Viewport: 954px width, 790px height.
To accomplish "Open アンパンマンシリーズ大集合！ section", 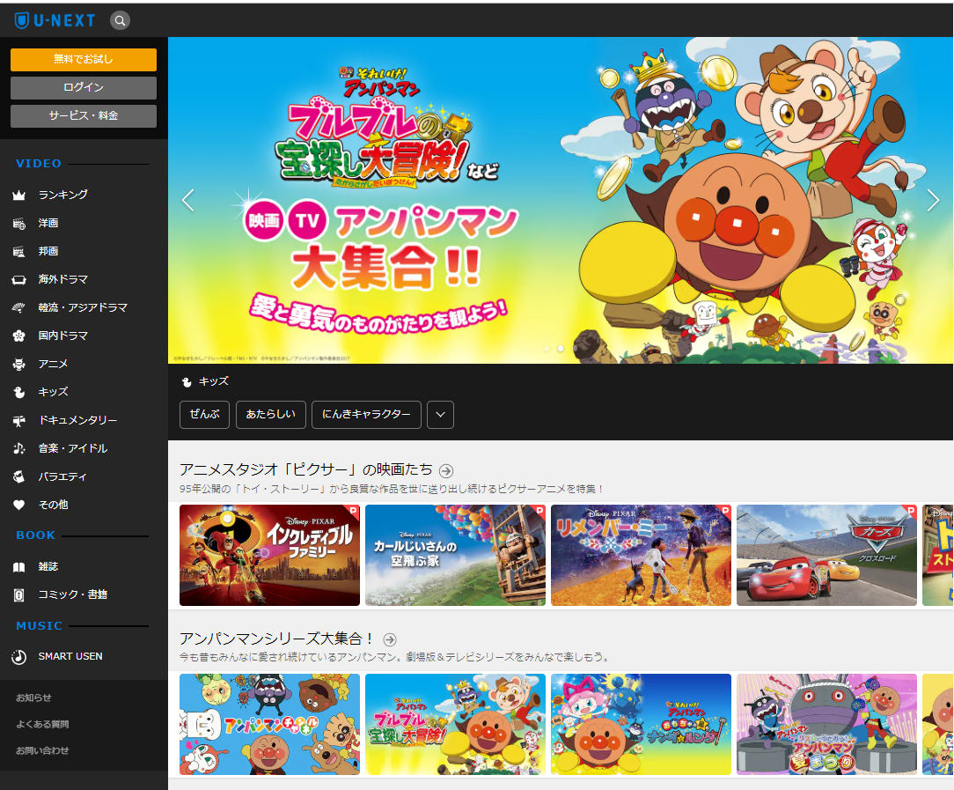I will pos(277,639).
